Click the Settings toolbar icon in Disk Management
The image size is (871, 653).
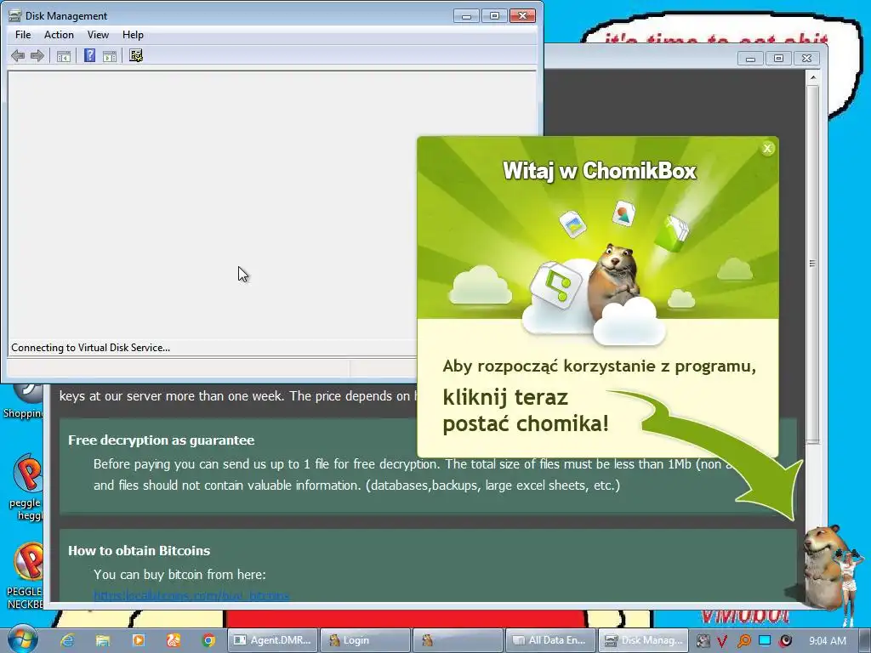point(136,55)
